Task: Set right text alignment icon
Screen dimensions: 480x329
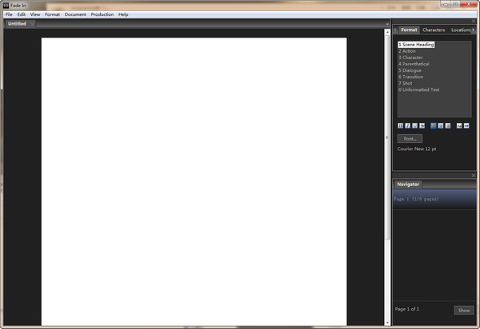Action: 447,125
